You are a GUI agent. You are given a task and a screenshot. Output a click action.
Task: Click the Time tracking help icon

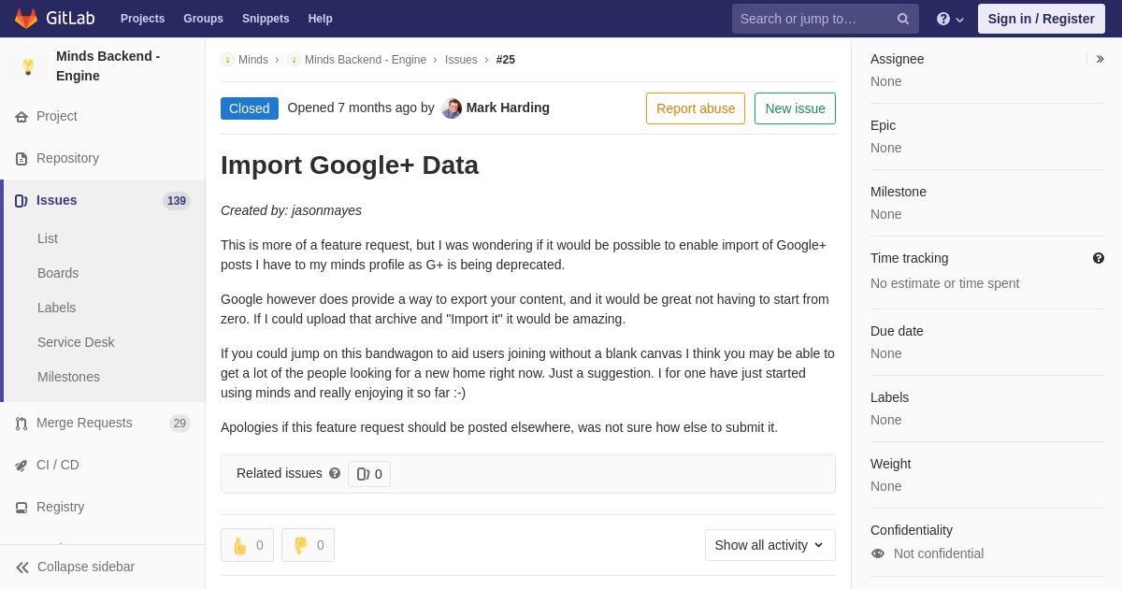click(1099, 258)
